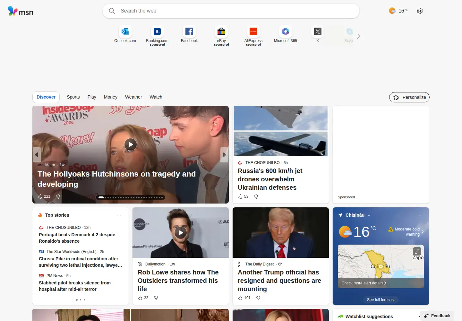Dislike the Hollyoaks Hutchinsons story

pyautogui.click(x=58, y=196)
